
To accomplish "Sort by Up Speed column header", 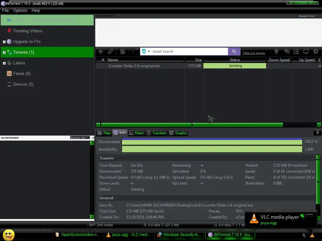I will point(304,60).
